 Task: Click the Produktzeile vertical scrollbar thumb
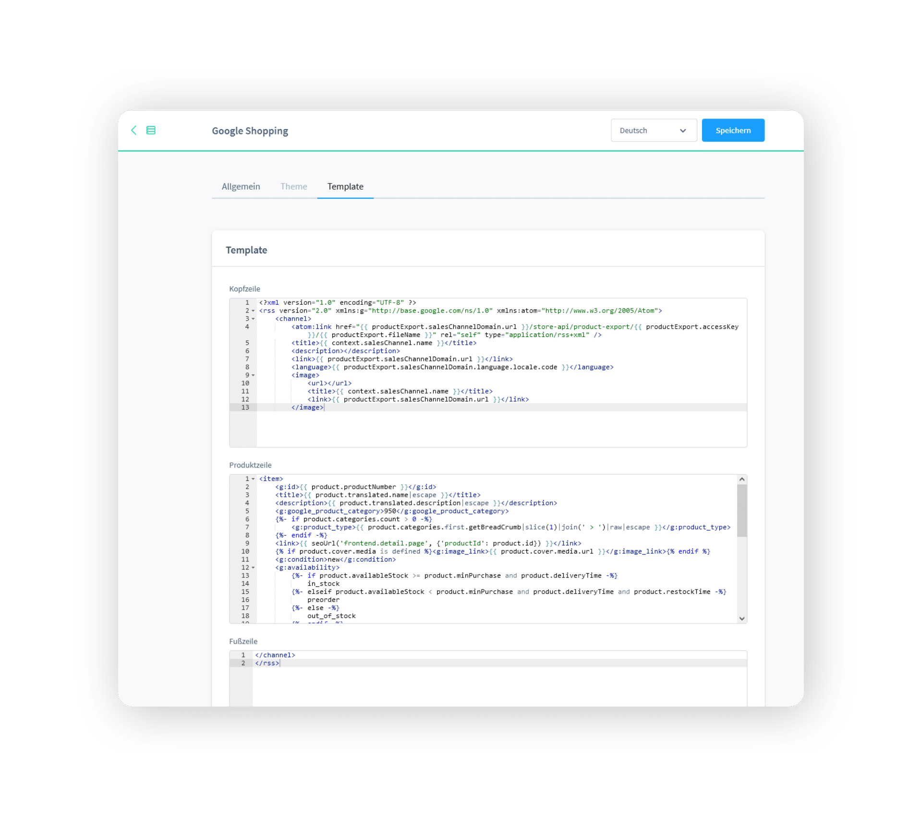[x=742, y=511]
